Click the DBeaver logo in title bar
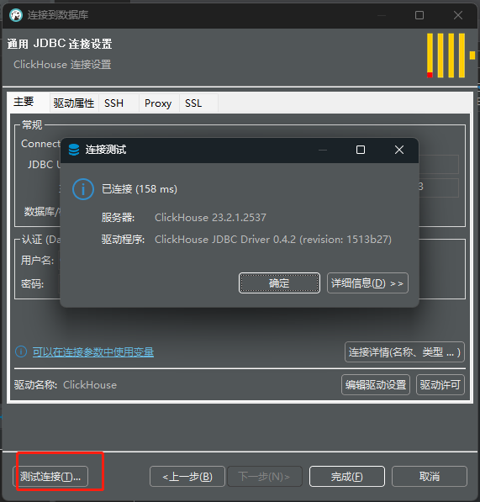The image size is (480, 502). point(16,15)
